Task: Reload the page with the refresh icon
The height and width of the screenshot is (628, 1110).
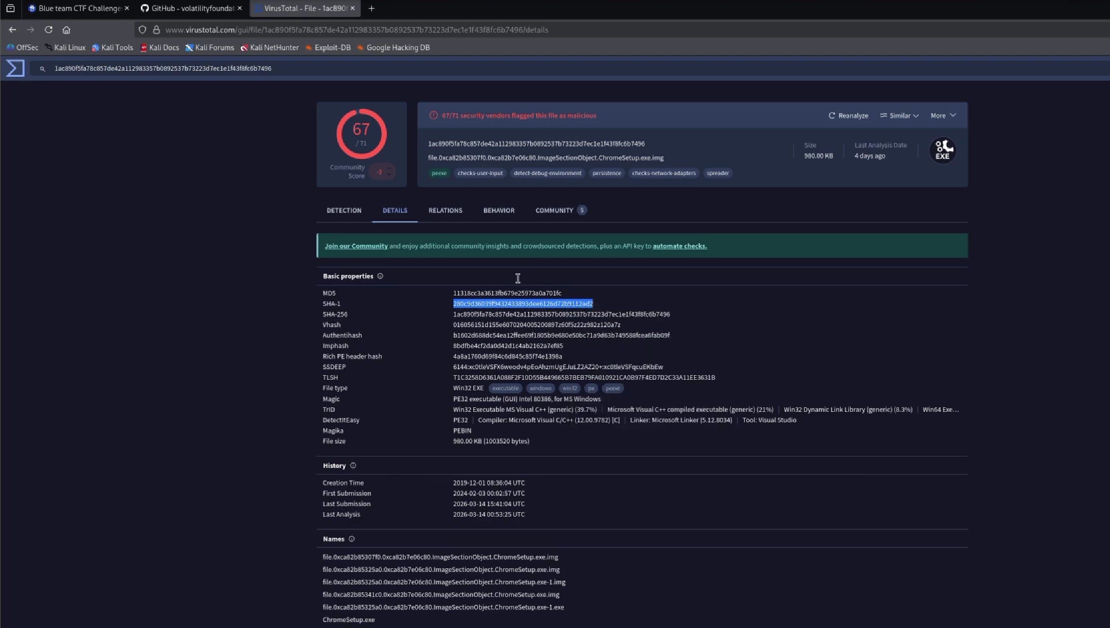Action: (x=49, y=30)
